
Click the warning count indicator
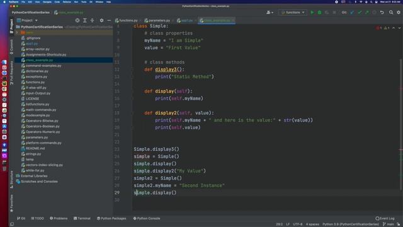(x=387, y=28)
